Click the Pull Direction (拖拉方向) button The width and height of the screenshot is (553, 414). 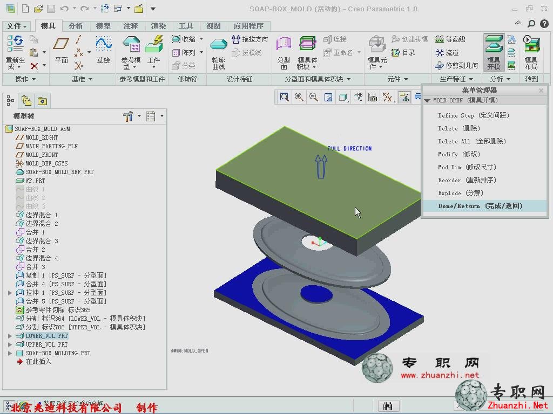coord(249,39)
